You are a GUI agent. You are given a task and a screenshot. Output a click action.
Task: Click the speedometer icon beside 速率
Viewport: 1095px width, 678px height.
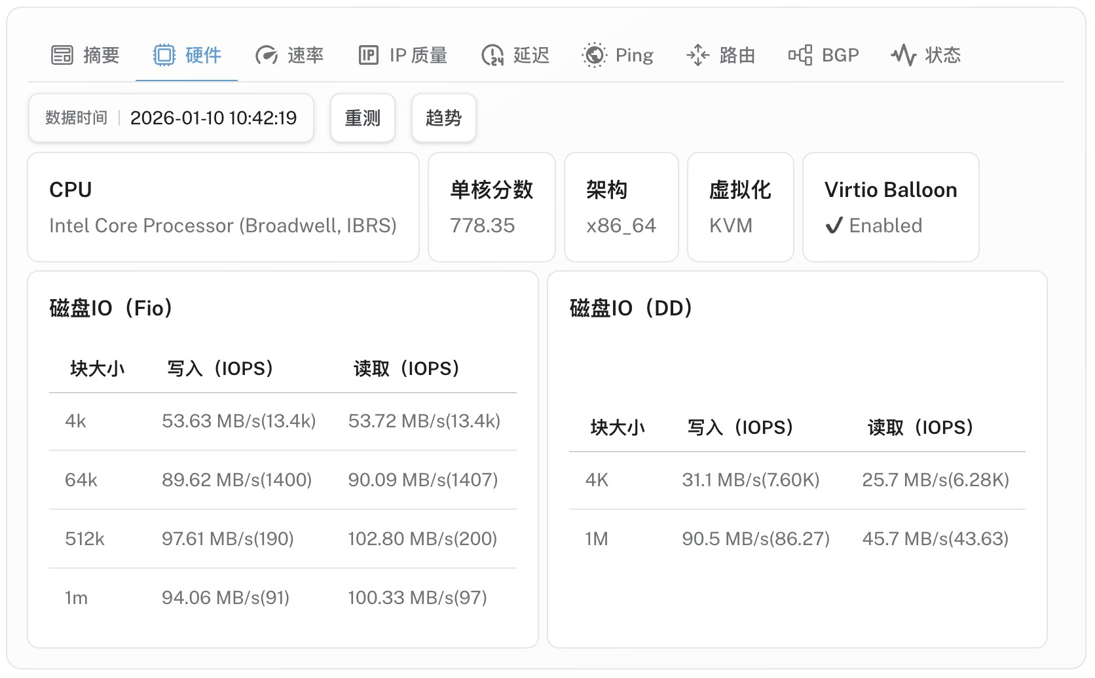pos(266,55)
